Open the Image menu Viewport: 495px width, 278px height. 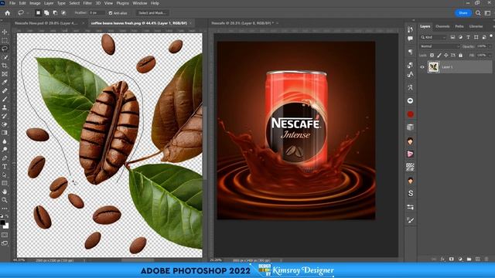(35, 3)
